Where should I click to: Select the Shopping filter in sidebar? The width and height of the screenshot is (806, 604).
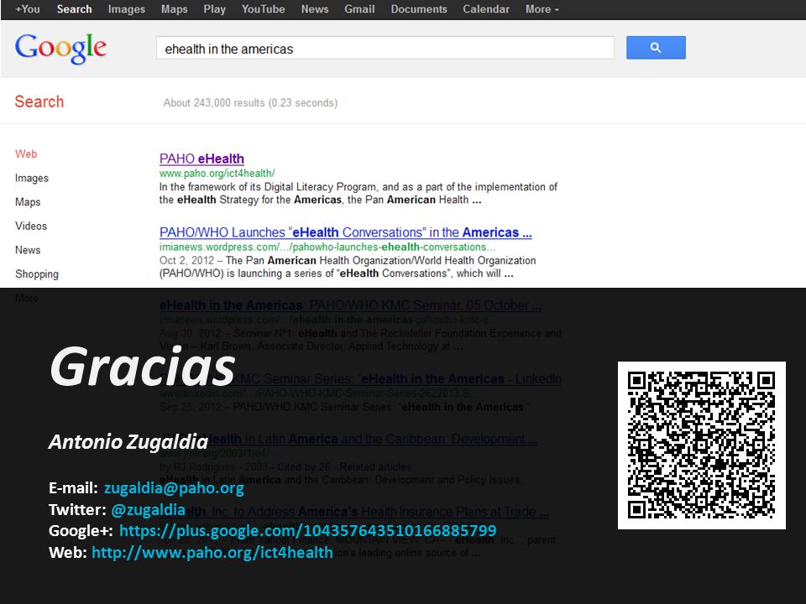36,273
